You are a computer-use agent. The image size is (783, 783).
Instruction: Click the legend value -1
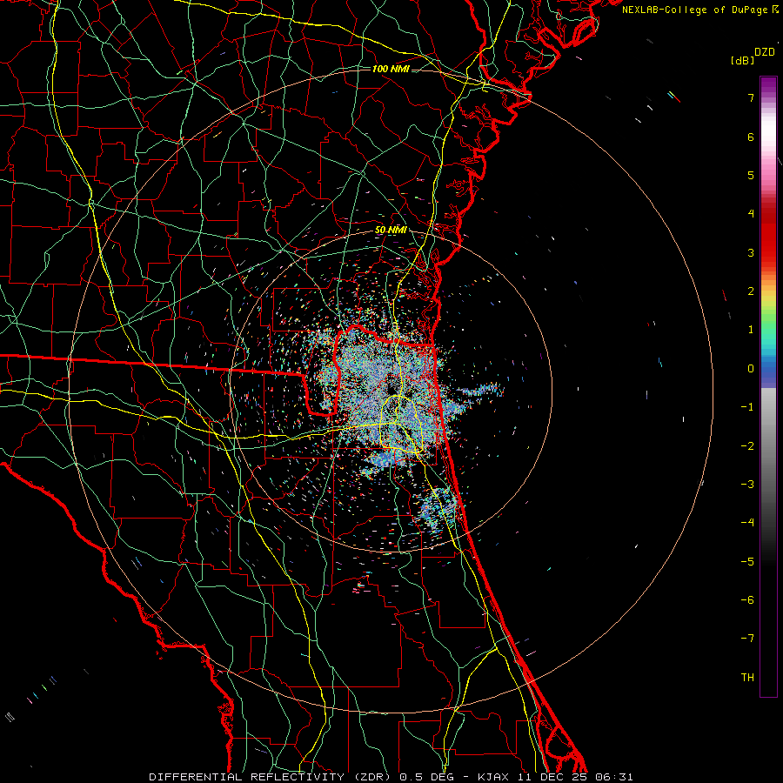(x=747, y=407)
